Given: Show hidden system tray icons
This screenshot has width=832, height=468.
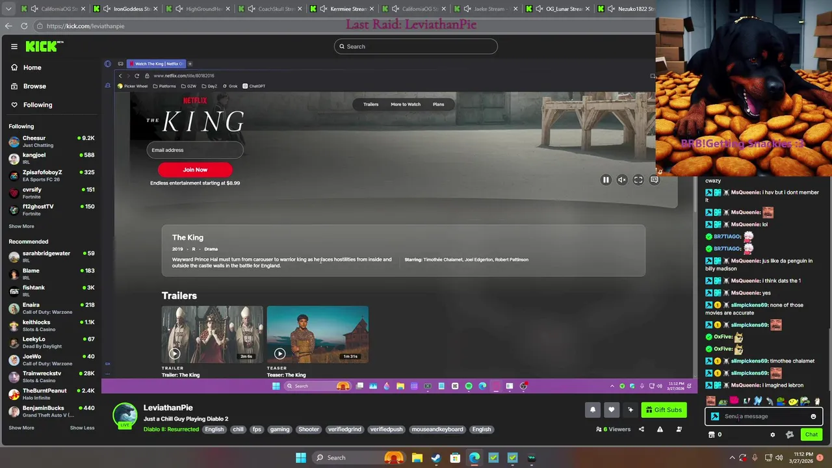Looking at the screenshot, I should [732, 458].
